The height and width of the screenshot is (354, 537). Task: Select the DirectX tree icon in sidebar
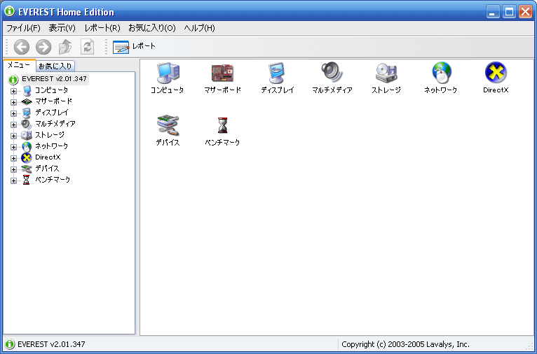[27, 158]
